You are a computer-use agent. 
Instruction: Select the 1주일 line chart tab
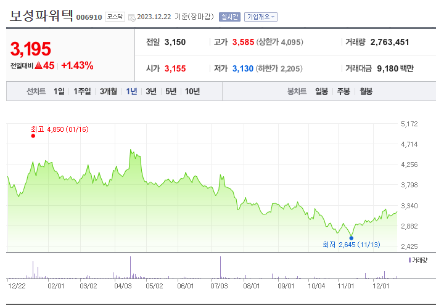click(x=82, y=91)
